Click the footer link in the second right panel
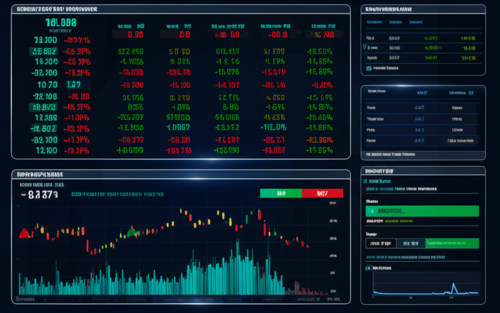 (x=391, y=154)
